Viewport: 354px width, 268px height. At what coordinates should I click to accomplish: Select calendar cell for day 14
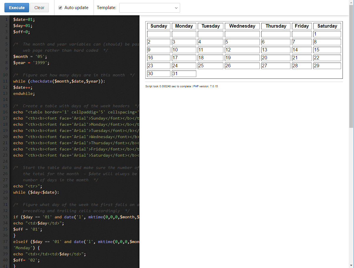(302, 50)
